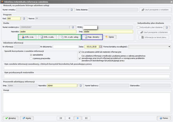Screen dimensions: 173x122
Task: Click Info. o os. button
Action: (x=28, y=37)
